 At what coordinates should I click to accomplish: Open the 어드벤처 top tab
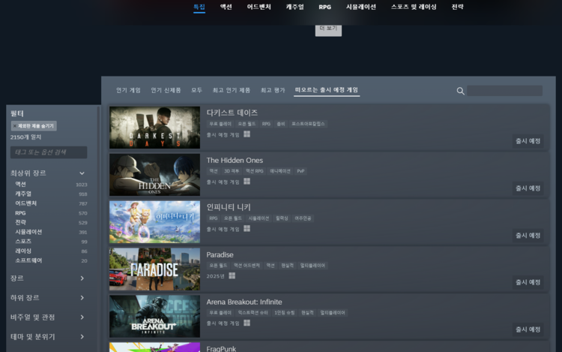(259, 7)
